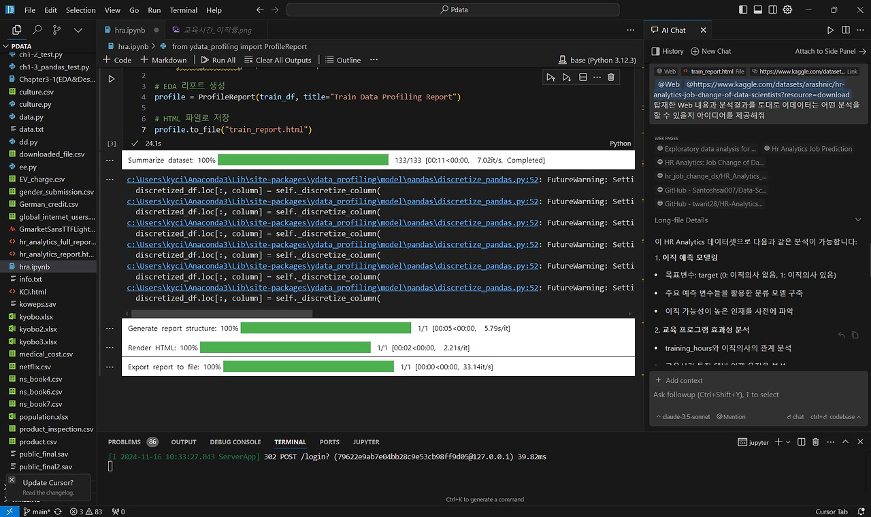Viewport: 871px width, 517px height.
Task: Click the train_report.html File context chip
Action: coord(713,71)
